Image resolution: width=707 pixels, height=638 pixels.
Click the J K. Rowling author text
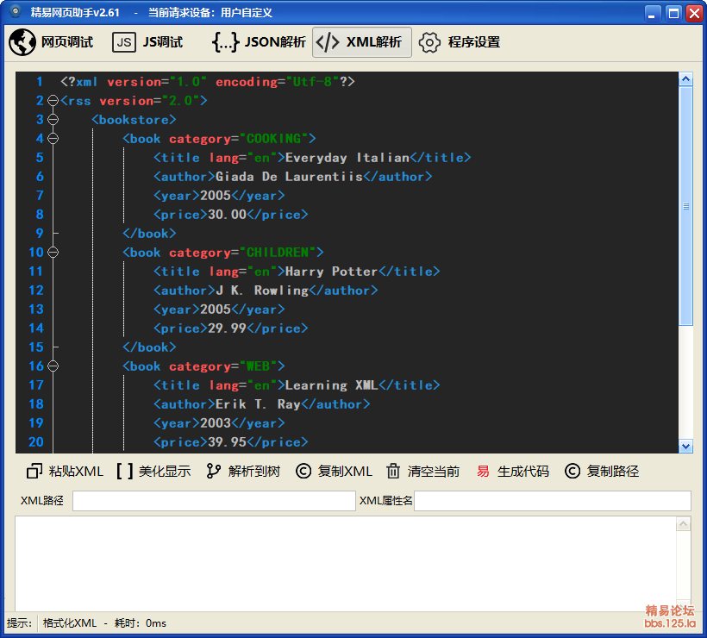(x=262, y=291)
